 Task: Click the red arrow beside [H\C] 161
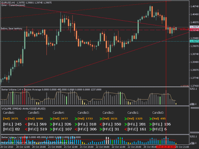pos(126,129)
